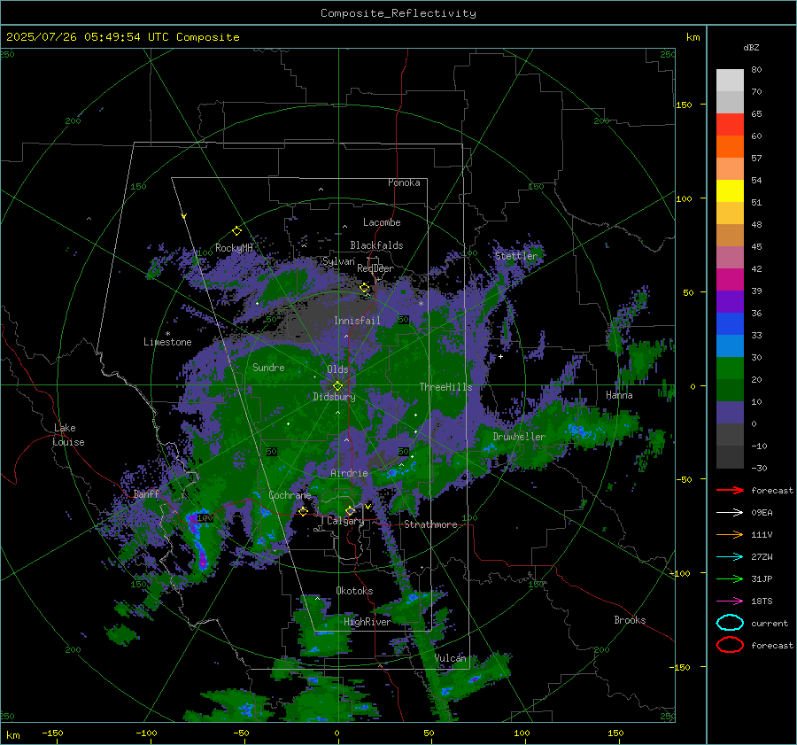Click the Lake Louise label
Image resolution: width=797 pixels, height=745 pixels.
[x=68, y=435]
